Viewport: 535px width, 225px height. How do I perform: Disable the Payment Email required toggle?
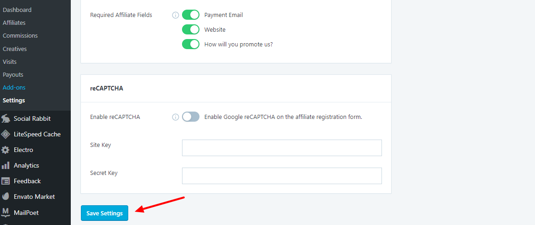click(191, 15)
